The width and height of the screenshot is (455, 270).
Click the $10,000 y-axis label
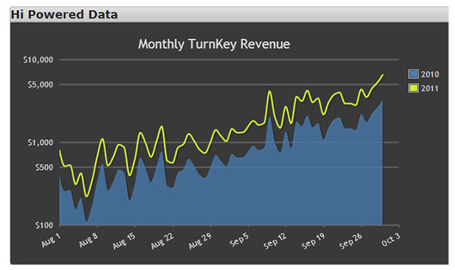38,60
